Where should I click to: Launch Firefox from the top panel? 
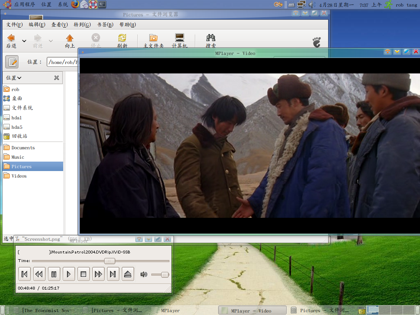point(75,4)
